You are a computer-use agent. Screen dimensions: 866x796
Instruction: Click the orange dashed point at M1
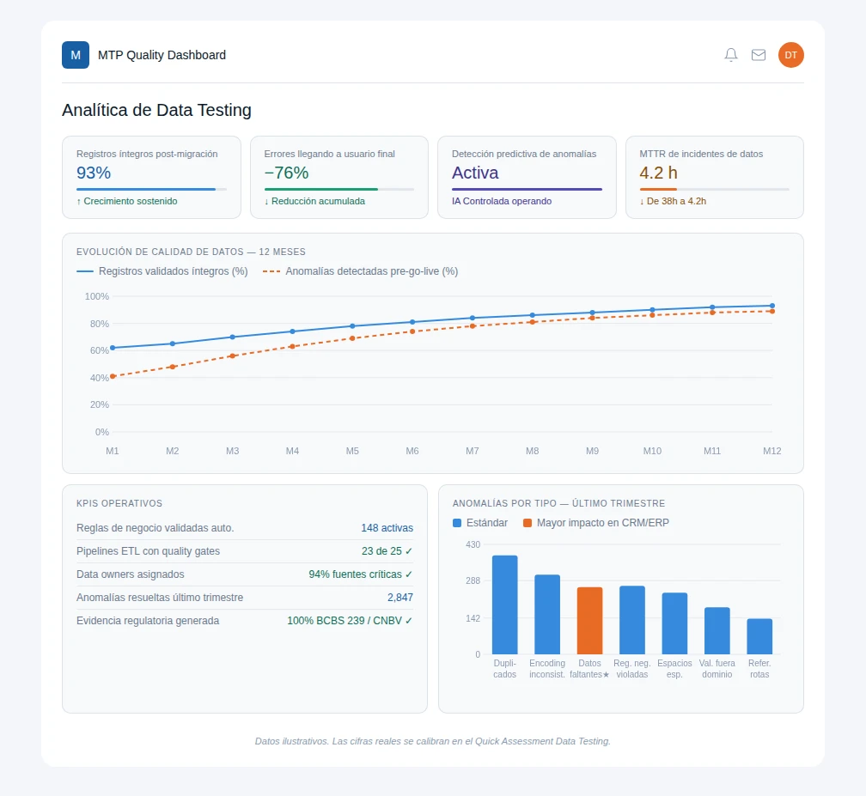click(113, 376)
